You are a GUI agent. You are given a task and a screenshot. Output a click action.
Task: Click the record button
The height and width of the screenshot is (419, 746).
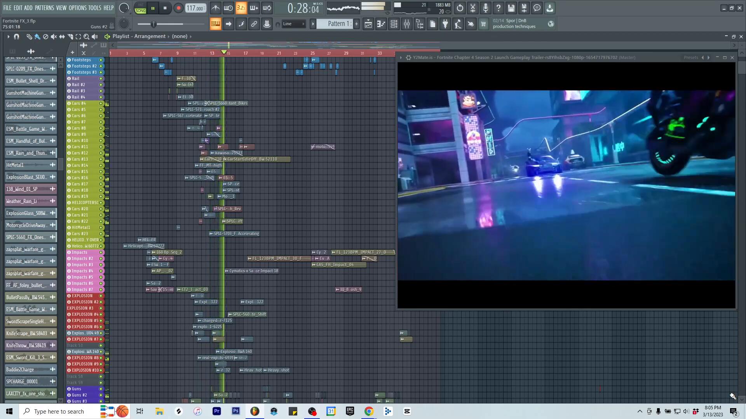click(x=178, y=8)
